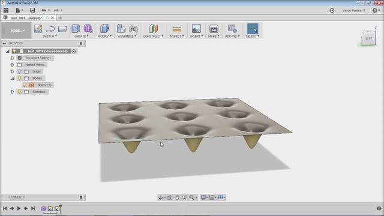
Task: Toggle visibility bulb of Sketches folder
Action: point(19,92)
